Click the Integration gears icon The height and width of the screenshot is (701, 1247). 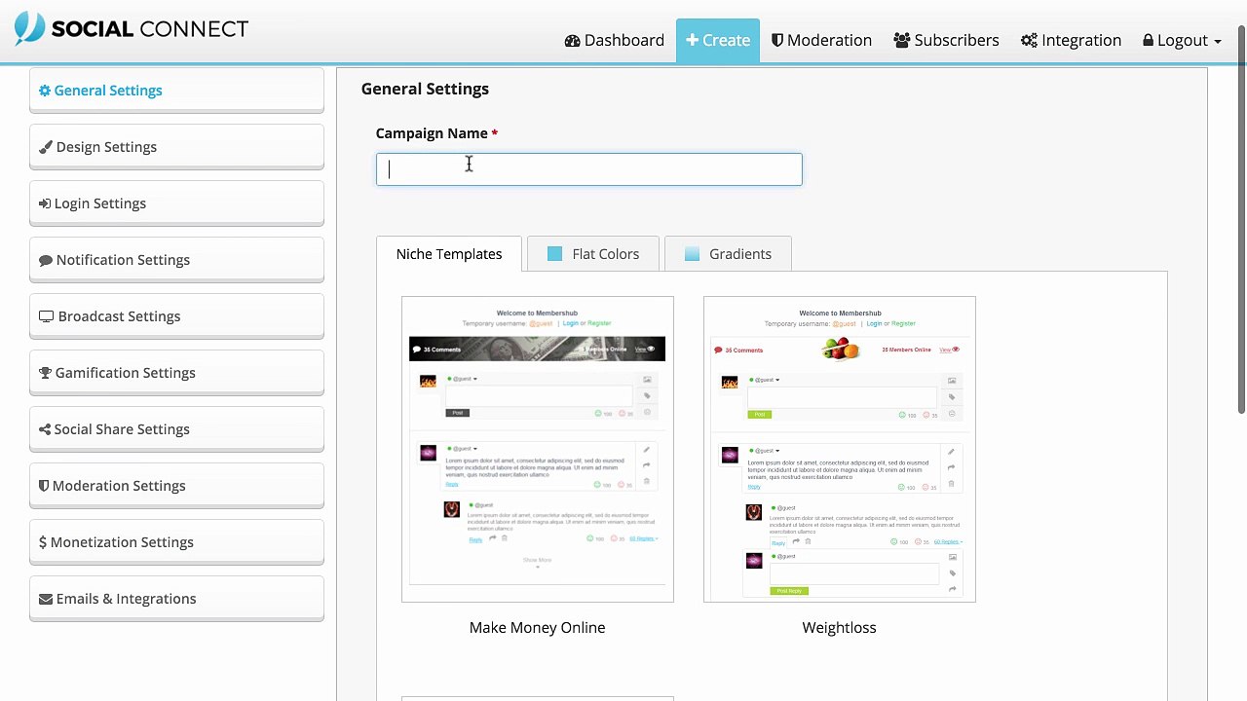(x=1029, y=40)
